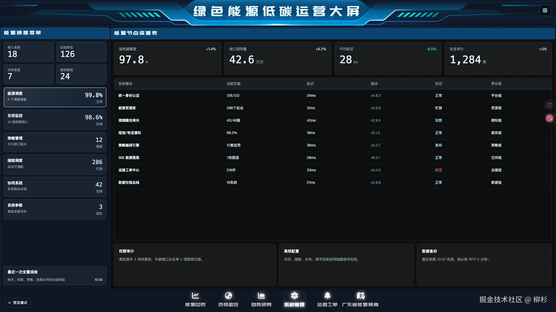
Task: Click the 趋势研判 area chart icon
Action: (261, 296)
